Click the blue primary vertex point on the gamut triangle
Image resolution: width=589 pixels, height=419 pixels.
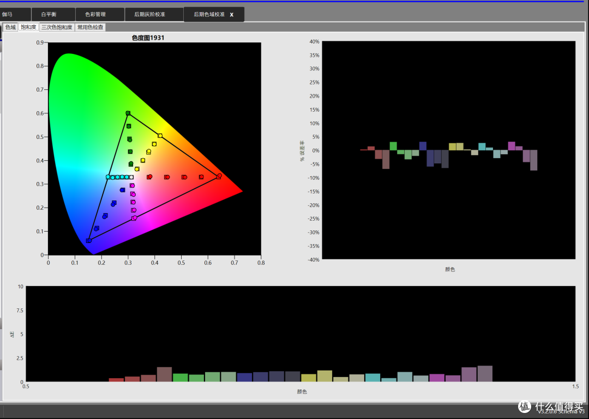(89, 241)
